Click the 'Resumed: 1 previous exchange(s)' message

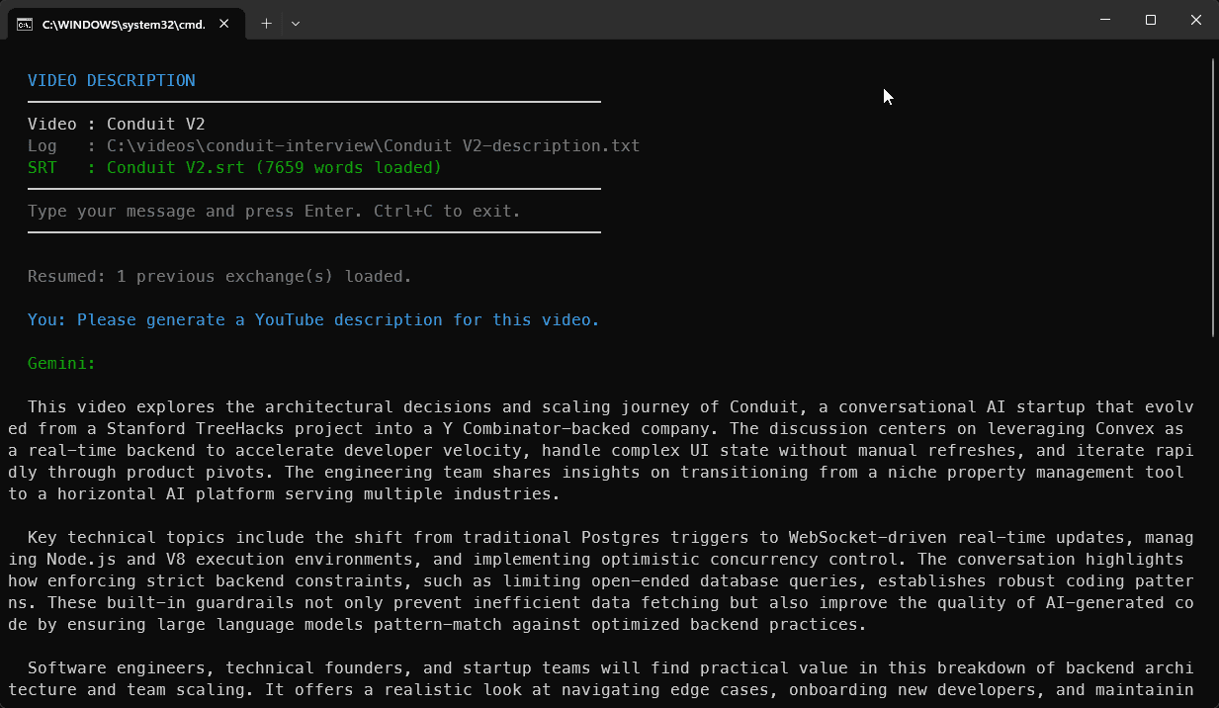218,276
